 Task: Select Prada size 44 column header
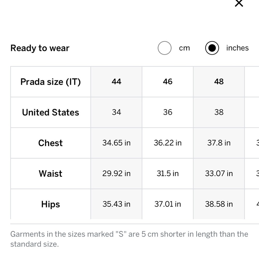(116, 82)
